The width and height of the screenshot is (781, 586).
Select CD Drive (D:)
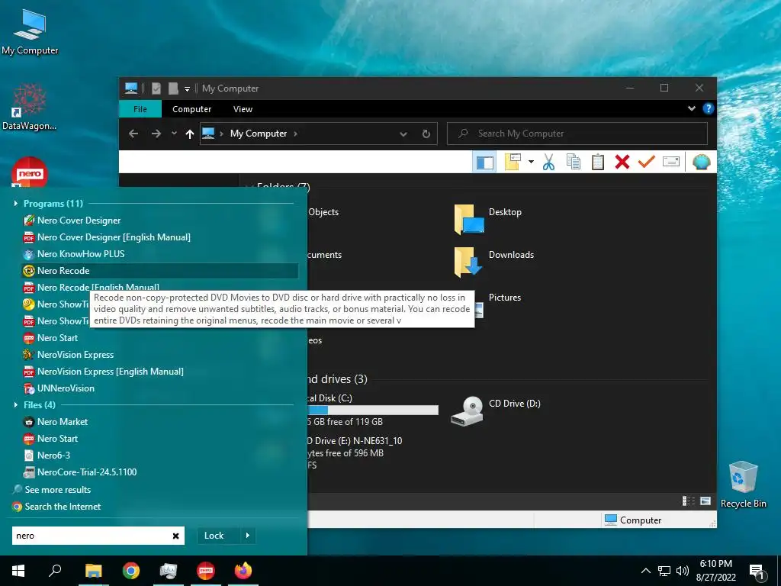(495, 410)
